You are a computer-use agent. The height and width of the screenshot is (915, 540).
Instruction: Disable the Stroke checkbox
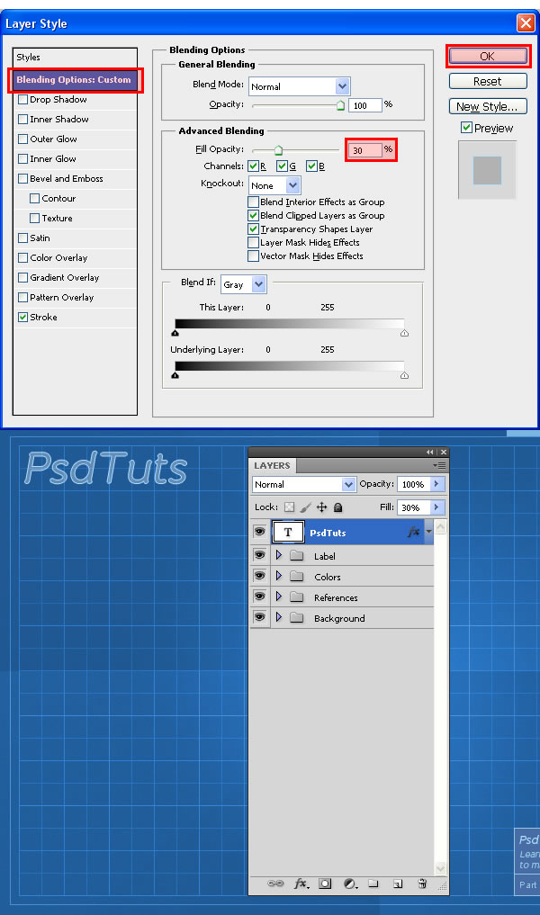[x=22, y=317]
